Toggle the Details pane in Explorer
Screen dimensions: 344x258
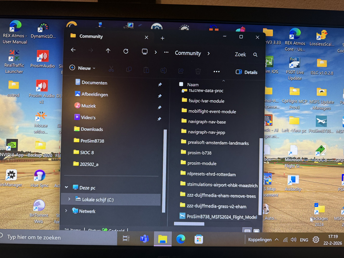point(246,72)
